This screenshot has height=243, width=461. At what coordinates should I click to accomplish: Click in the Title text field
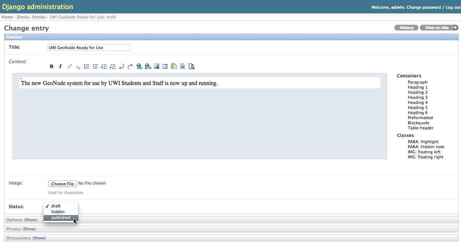point(89,48)
